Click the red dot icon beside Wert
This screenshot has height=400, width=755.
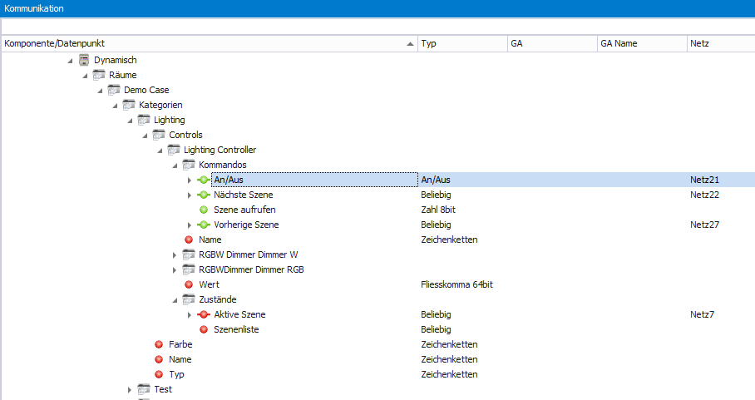189,284
